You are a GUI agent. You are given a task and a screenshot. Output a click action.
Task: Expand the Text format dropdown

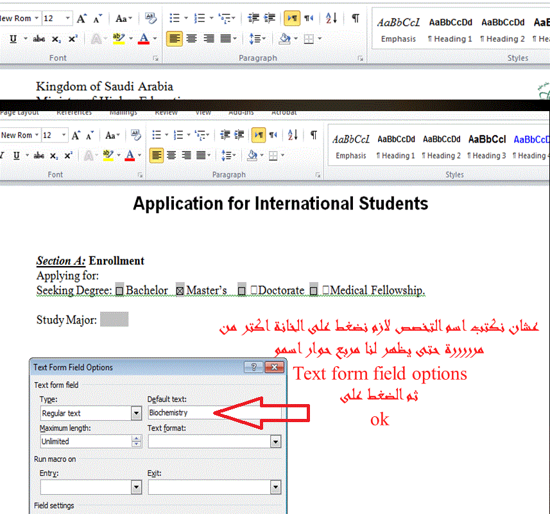click(275, 441)
